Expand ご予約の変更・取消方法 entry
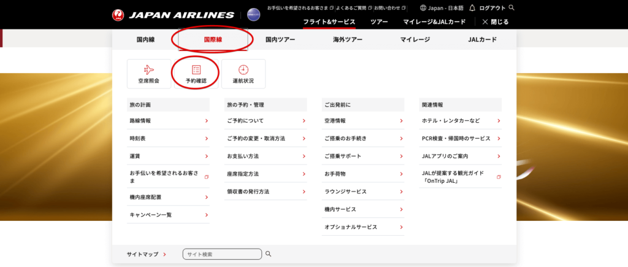628x267 pixels. pos(266,138)
